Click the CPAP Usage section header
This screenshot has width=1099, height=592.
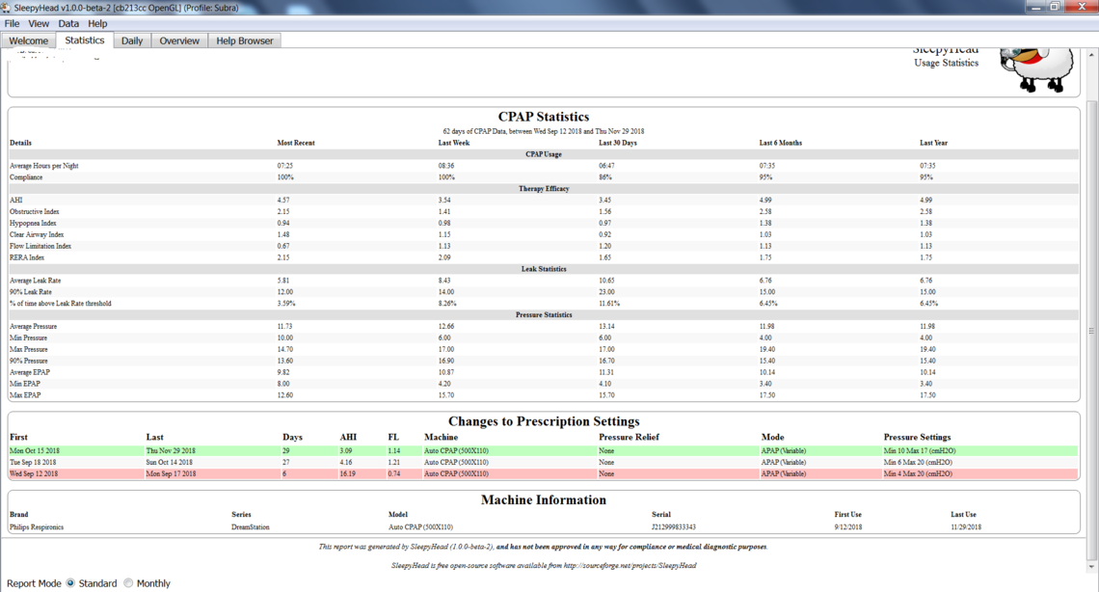(543, 154)
